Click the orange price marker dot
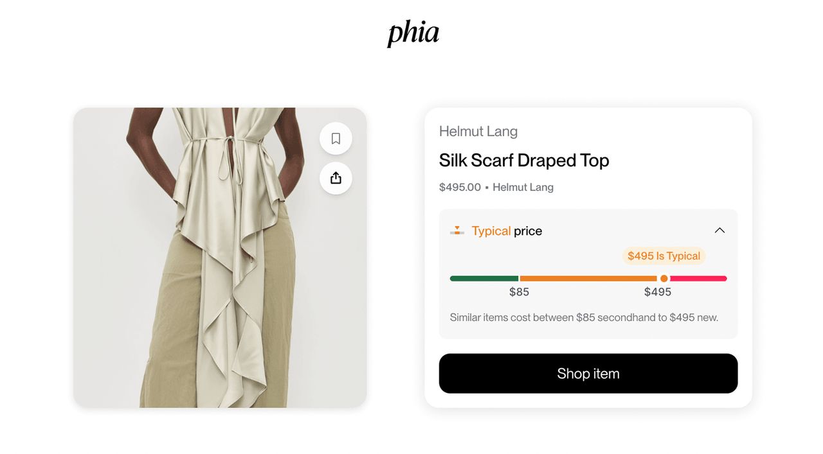823x454 pixels. [x=664, y=279]
